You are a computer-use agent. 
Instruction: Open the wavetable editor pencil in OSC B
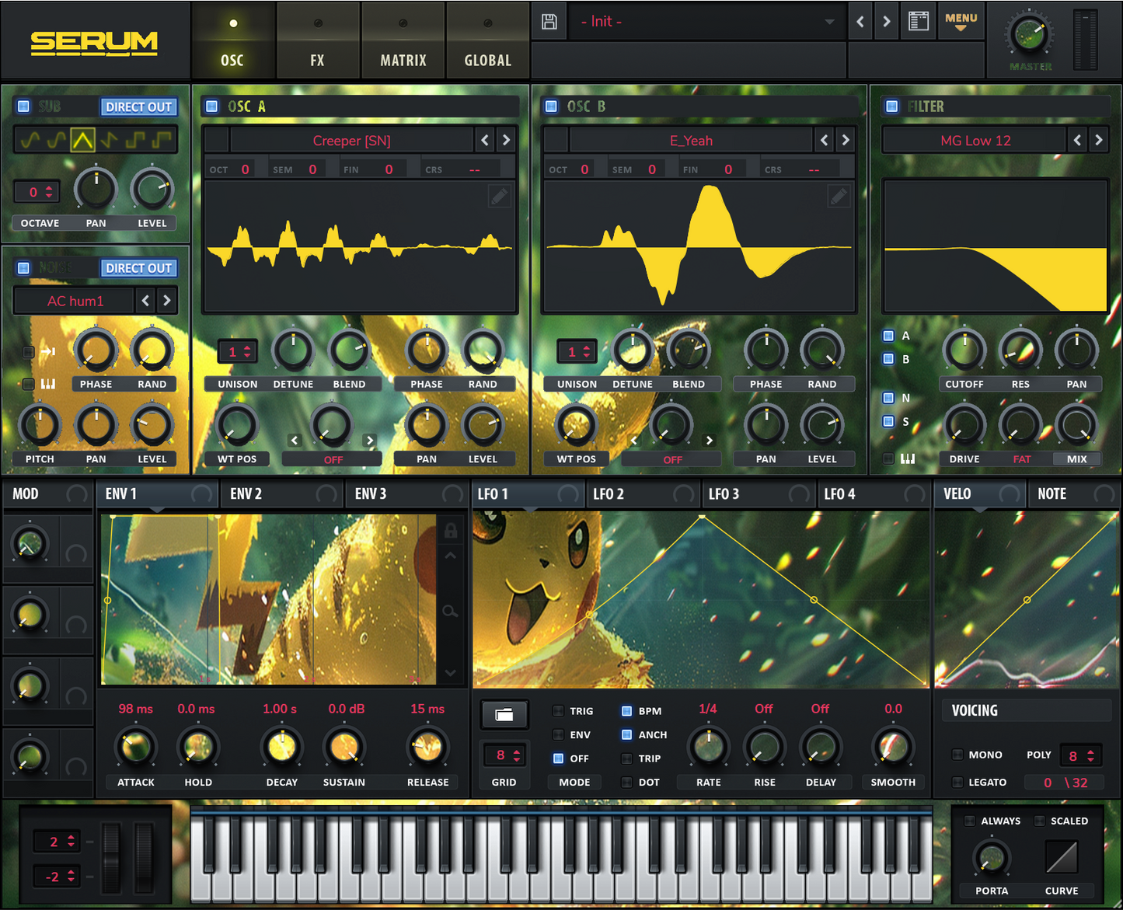point(839,196)
